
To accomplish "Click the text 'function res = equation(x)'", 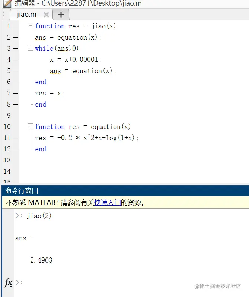I will click(x=83, y=127).
